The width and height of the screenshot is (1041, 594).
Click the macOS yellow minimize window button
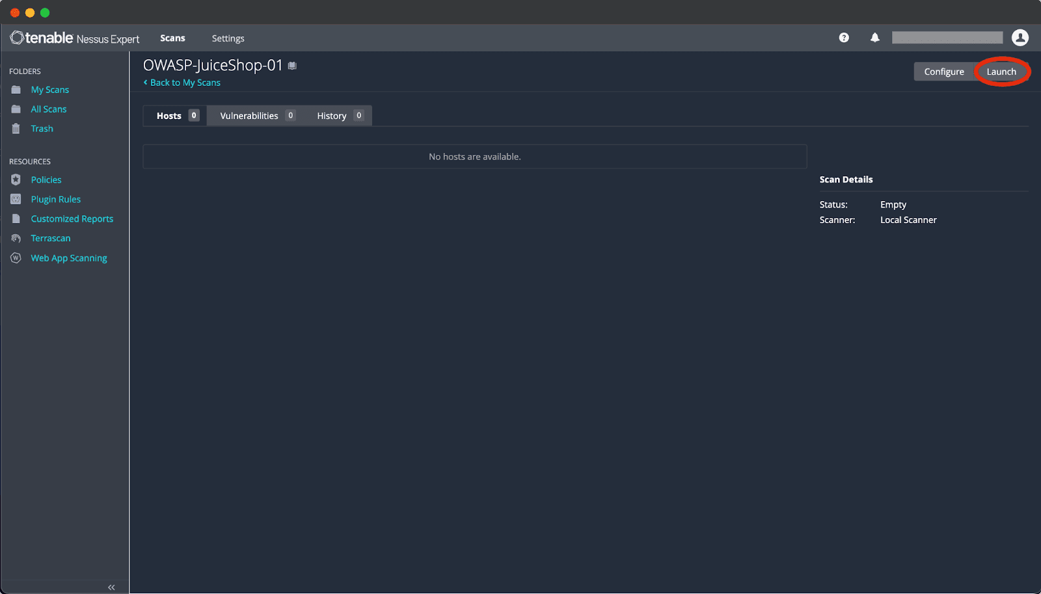click(x=30, y=12)
